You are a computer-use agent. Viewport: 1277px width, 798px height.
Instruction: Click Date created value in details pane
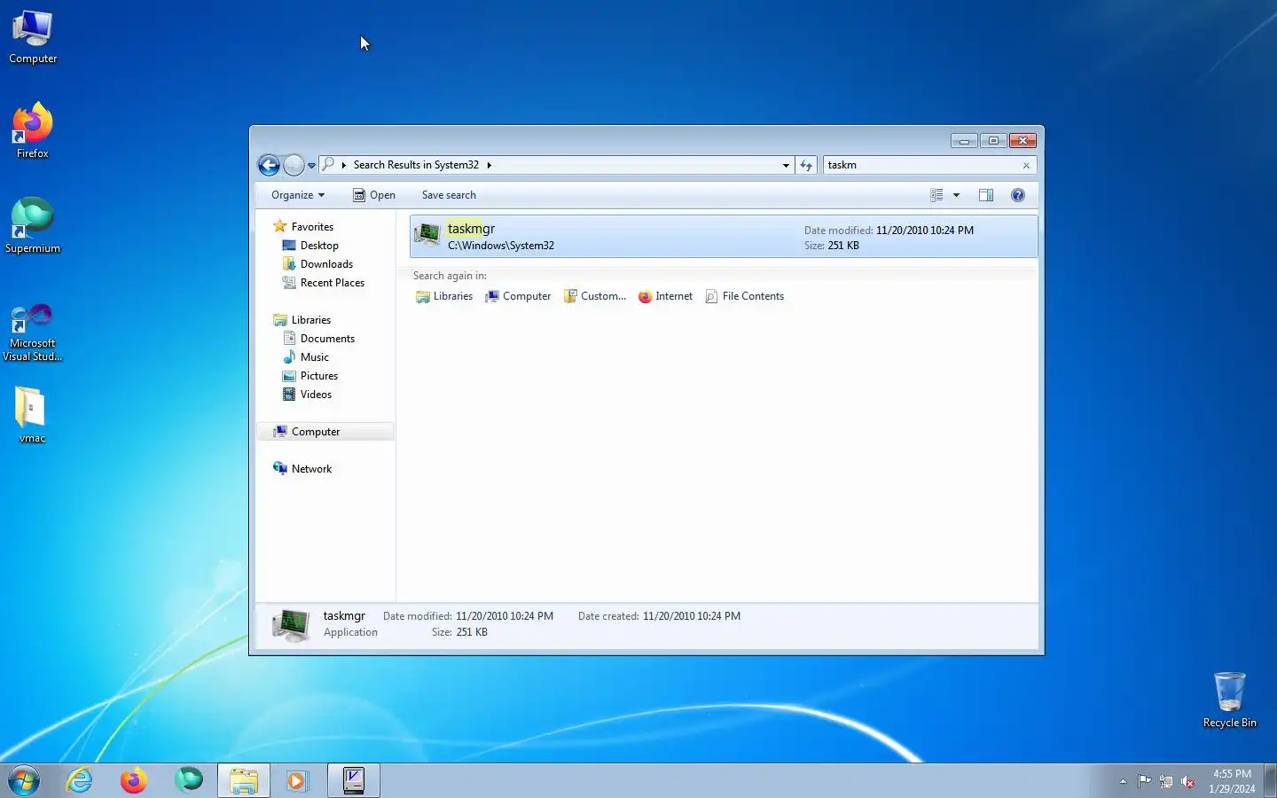(692, 616)
